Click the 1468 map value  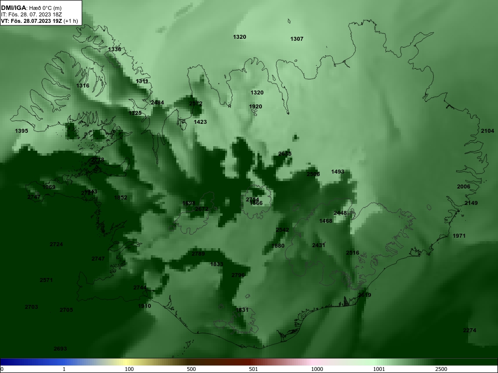point(326,221)
